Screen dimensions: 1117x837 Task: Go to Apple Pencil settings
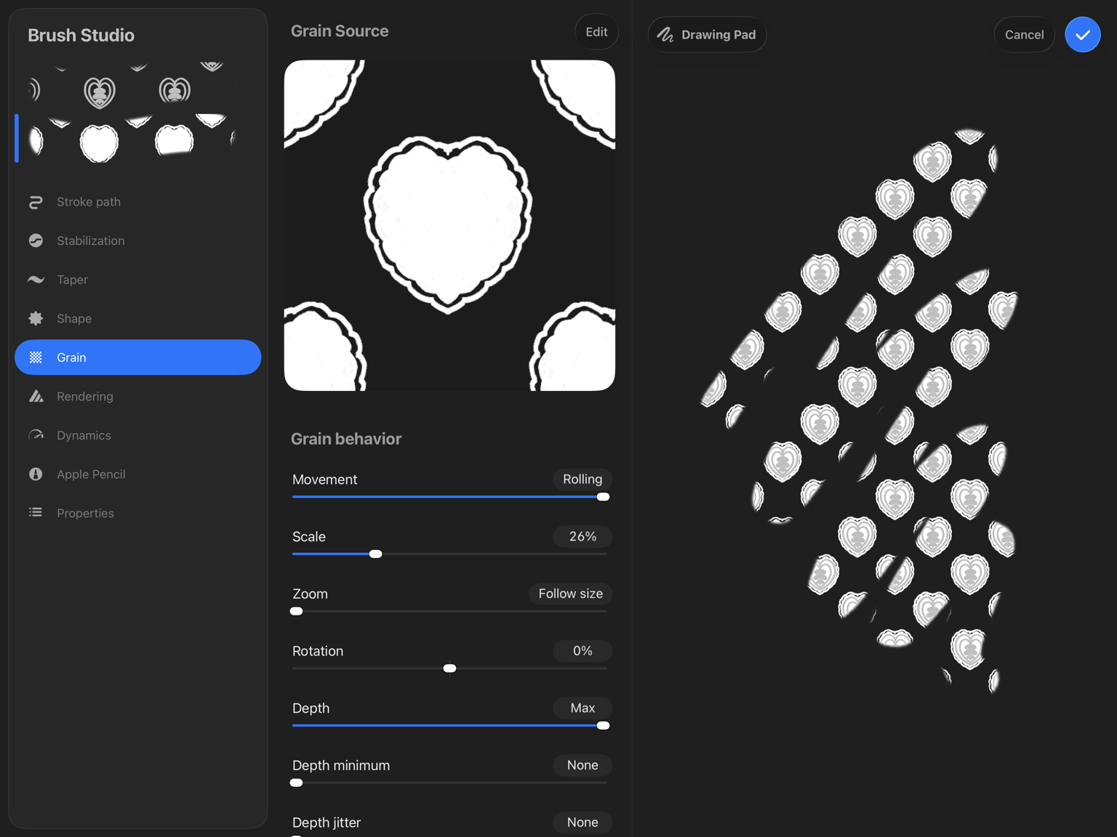(x=138, y=474)
